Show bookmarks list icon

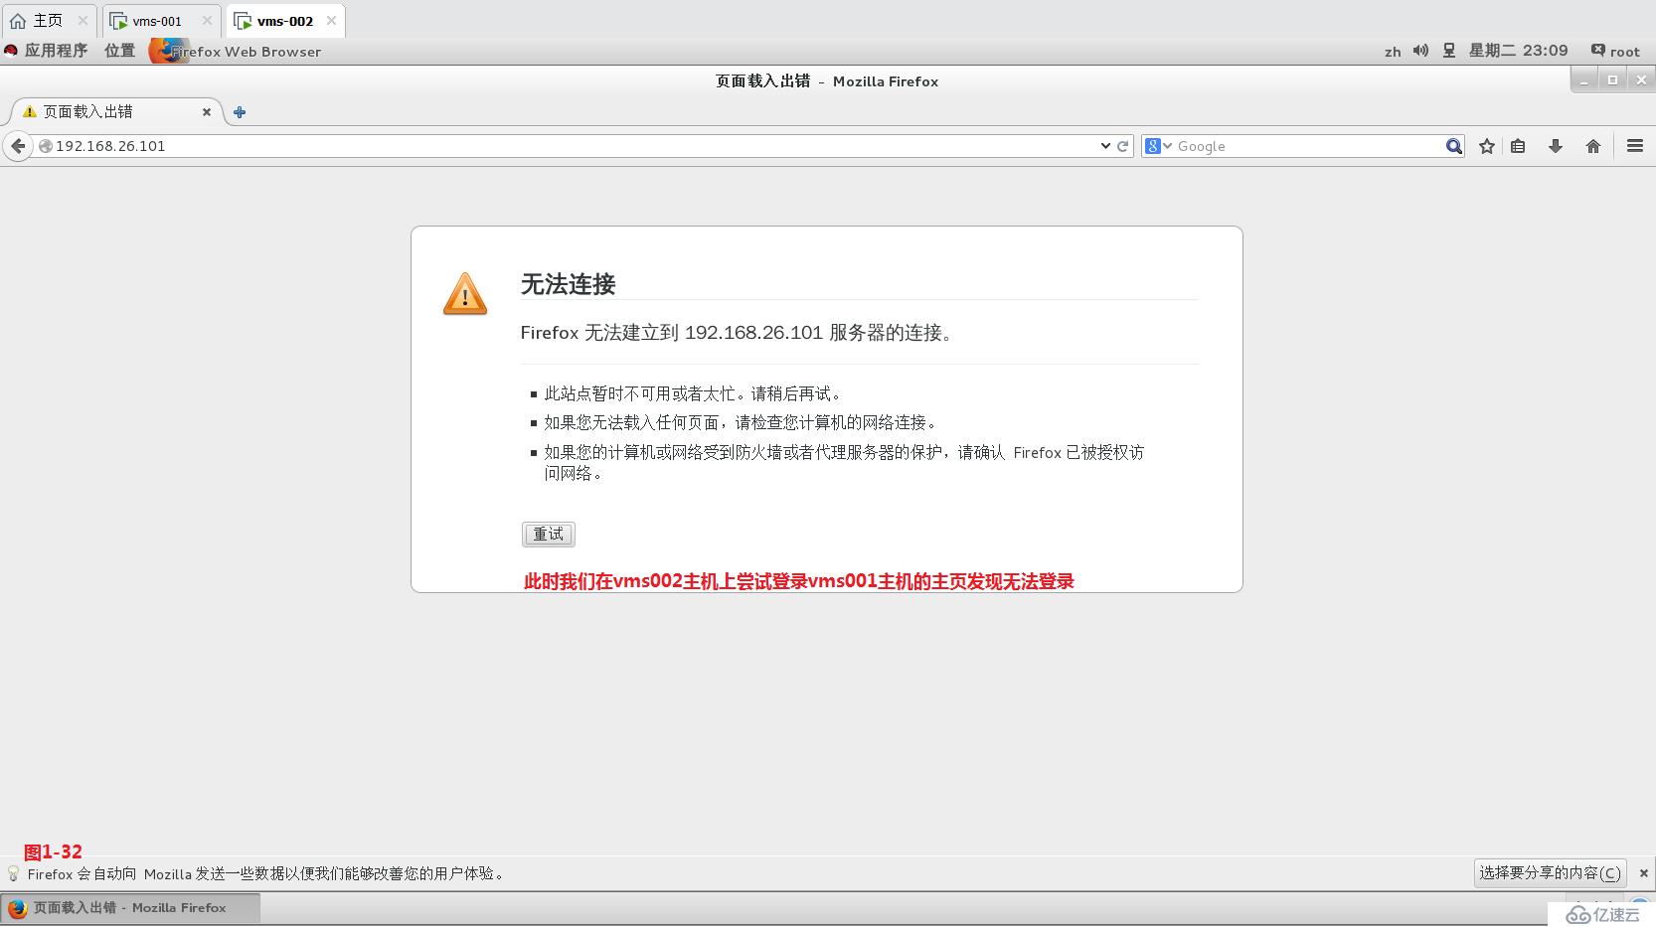point(1518,146)
